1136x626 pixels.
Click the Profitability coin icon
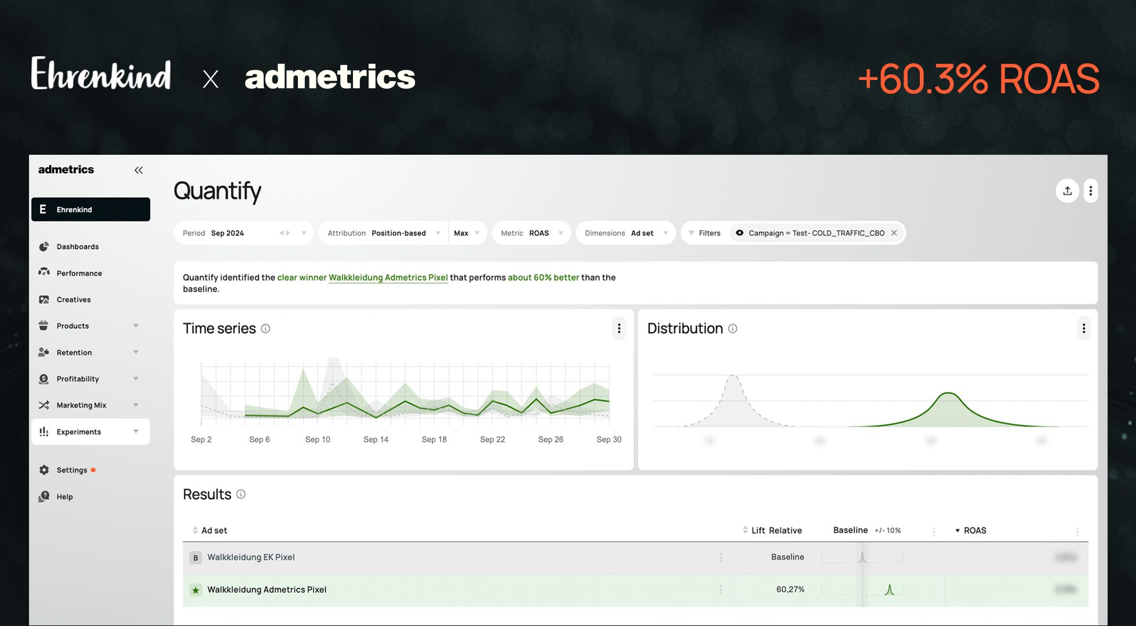44,378
